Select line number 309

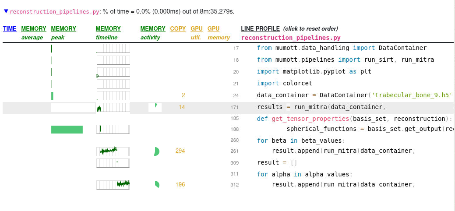(235, 163)
